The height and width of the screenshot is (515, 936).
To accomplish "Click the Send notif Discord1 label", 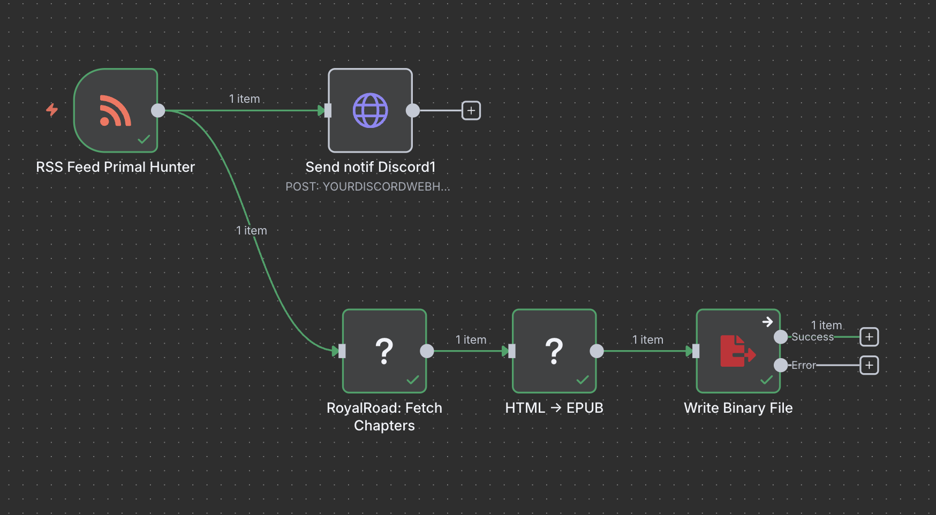I will click(x=371, y=167).
